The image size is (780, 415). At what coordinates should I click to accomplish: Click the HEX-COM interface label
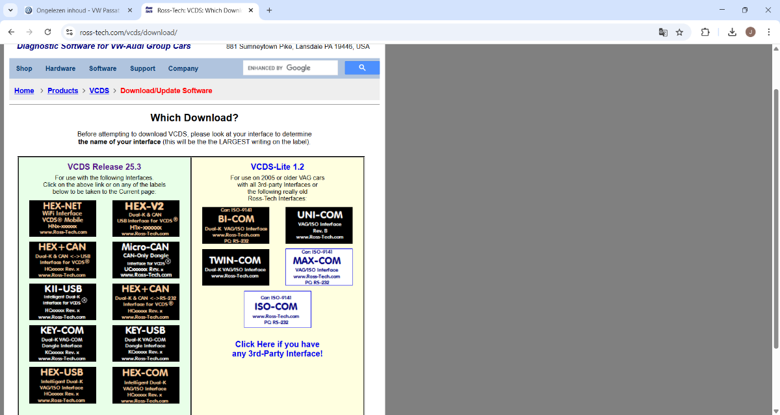point(146,385)
